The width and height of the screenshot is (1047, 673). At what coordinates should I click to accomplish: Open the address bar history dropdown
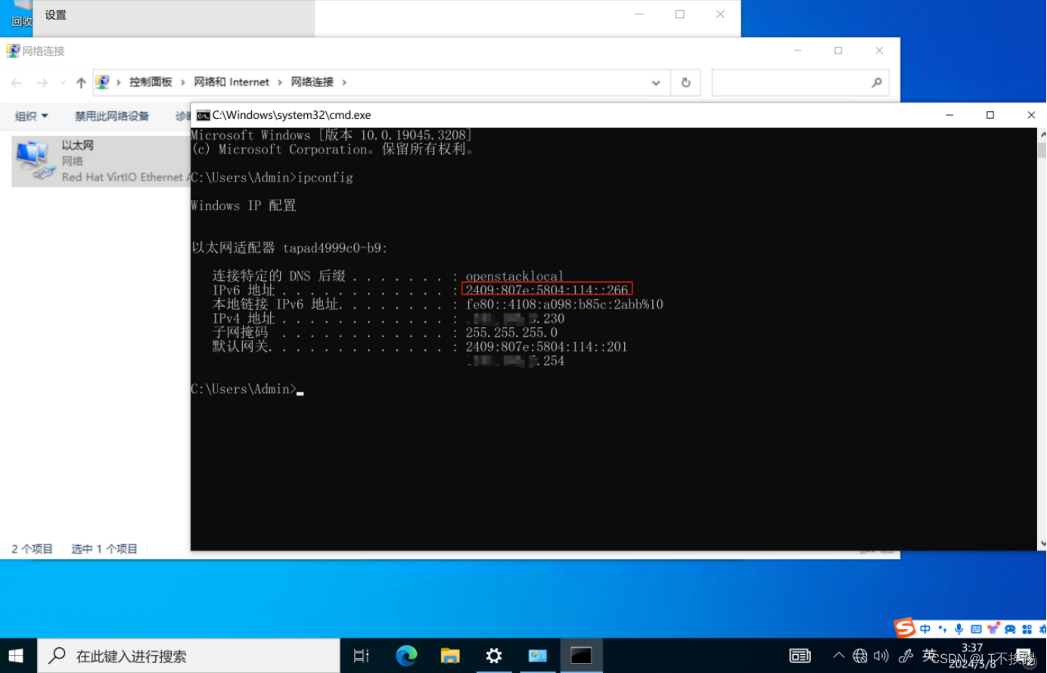(x=655, y=82)
